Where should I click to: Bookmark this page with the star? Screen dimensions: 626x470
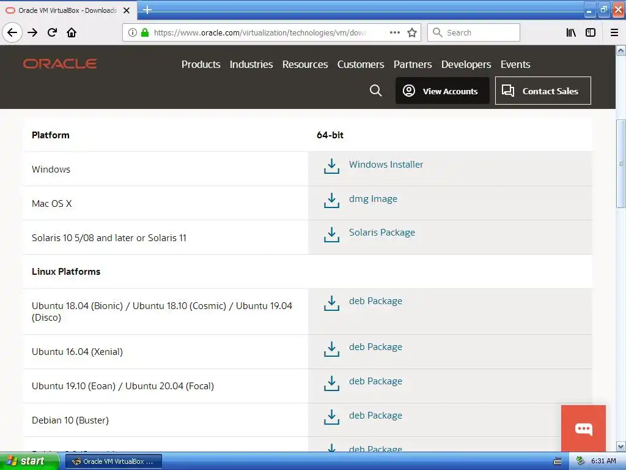pos(412,32)
